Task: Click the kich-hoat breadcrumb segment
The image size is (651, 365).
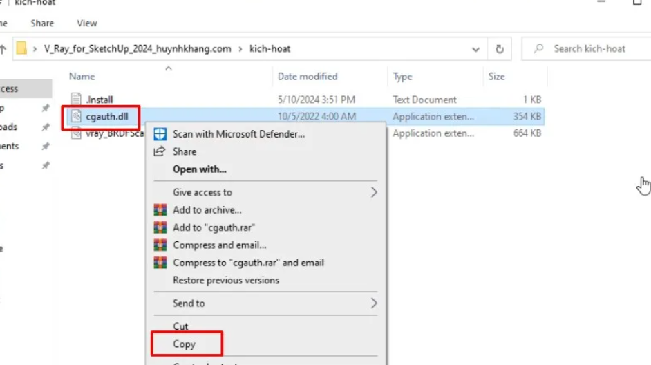Action: click(x=270, y=49)
